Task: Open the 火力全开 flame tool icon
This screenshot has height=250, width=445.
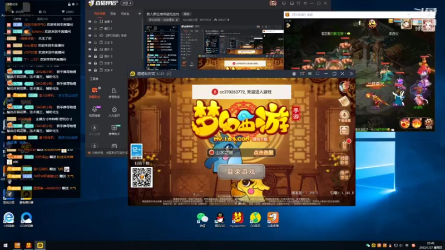Action: (114, 109)
